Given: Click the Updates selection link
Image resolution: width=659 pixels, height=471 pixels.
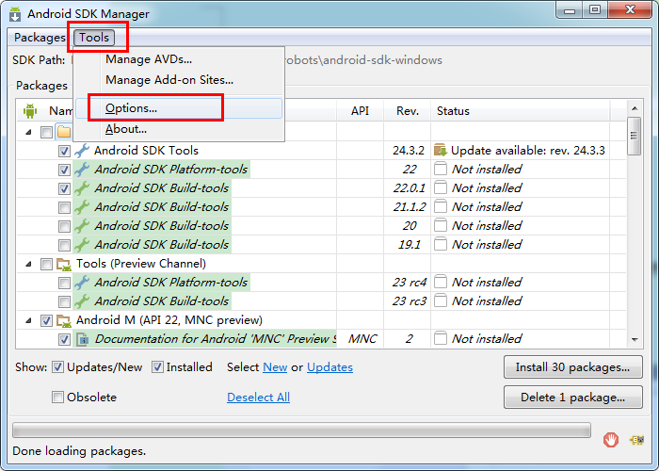Looking at the screenshot, I should tap(329, 367).
